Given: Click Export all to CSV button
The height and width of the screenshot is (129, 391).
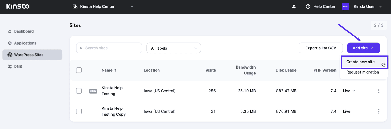Looking at the screenshot, I should 321,48.
